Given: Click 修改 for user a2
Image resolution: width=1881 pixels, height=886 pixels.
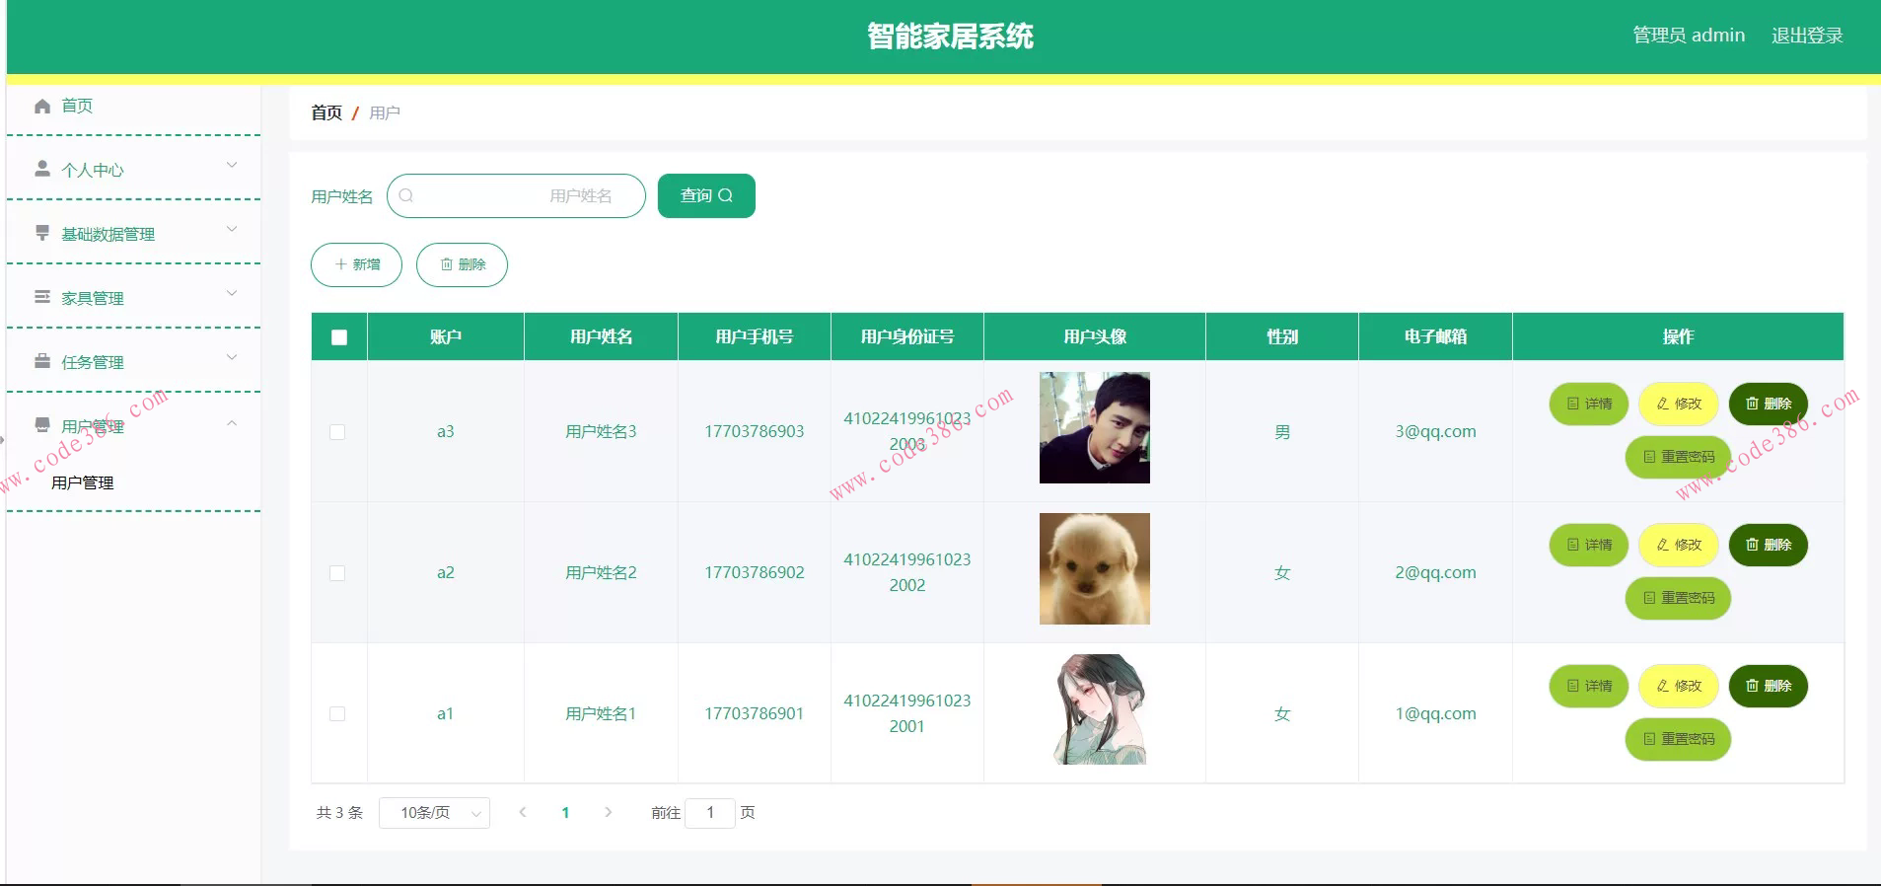Looking at the screenshot, I should click(x=1679, y=545).
